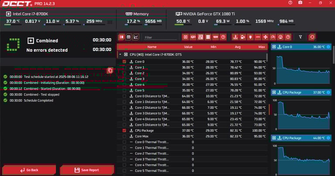
Task: Check the Core 5 Thermal Throttling checkbox
Action: pyautogui.click(x=124, y=171)
